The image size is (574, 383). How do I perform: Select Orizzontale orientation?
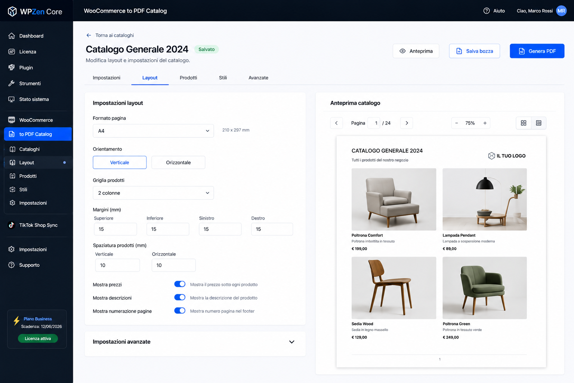(x=178, y=162)
